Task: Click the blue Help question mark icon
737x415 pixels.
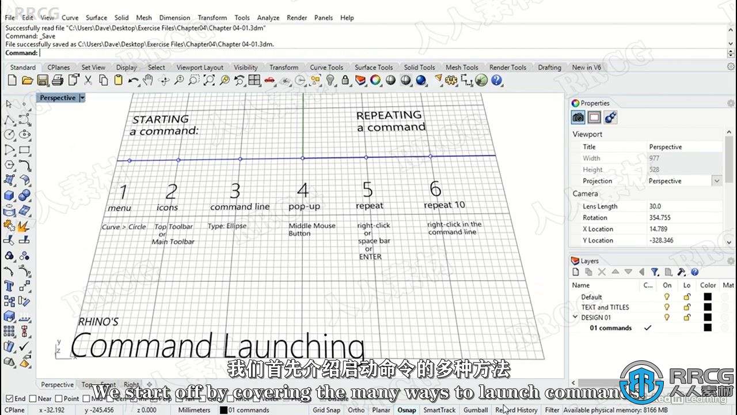Action: click(x=496, y=81)
